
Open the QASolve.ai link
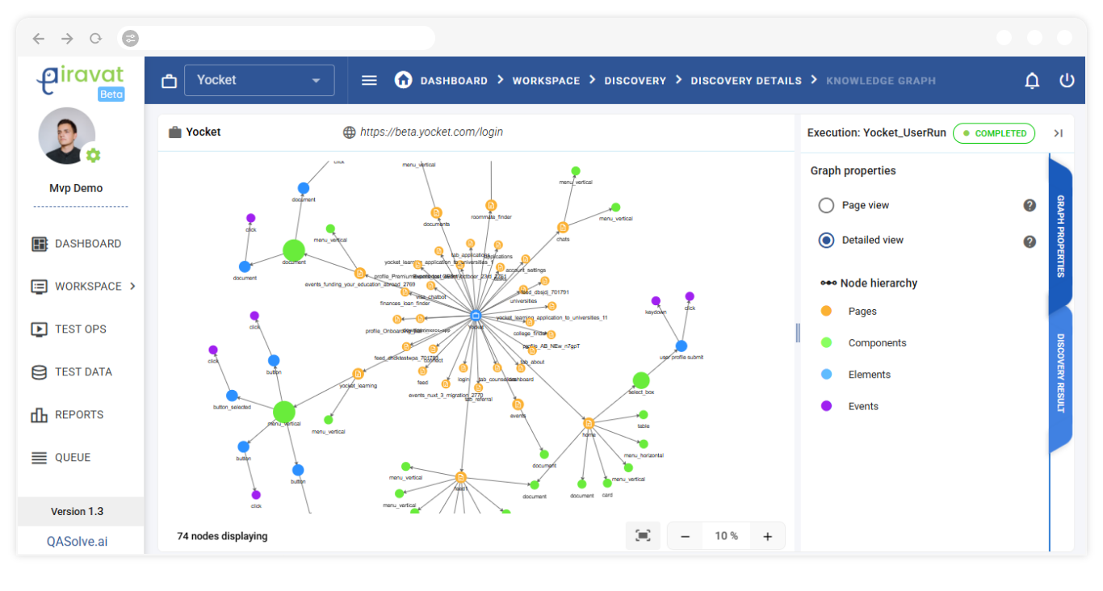[77, 542]
